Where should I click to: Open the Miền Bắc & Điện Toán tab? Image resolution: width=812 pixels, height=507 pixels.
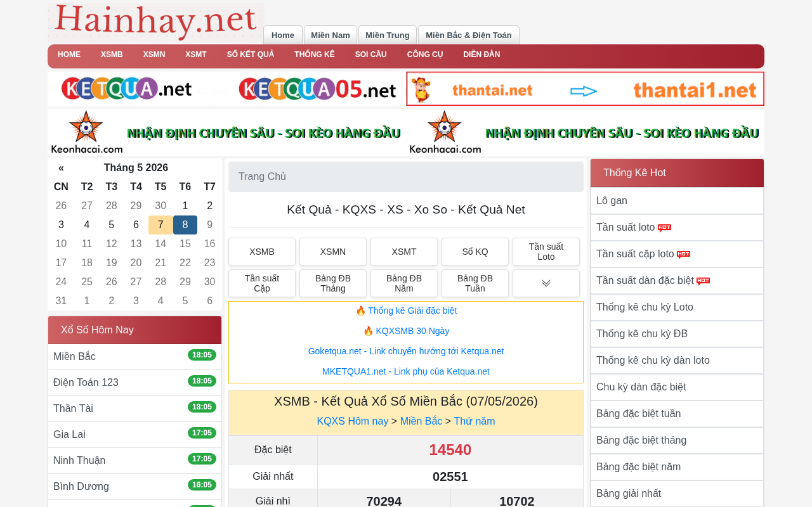[x=469, y=35]
